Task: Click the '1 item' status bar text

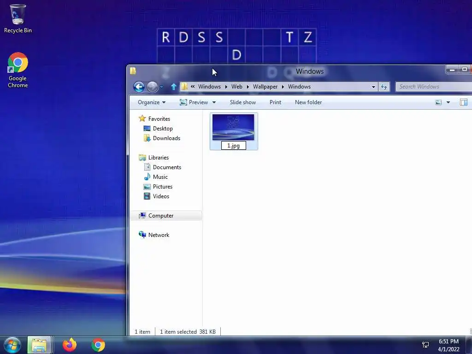Action: tap(142, 332)
